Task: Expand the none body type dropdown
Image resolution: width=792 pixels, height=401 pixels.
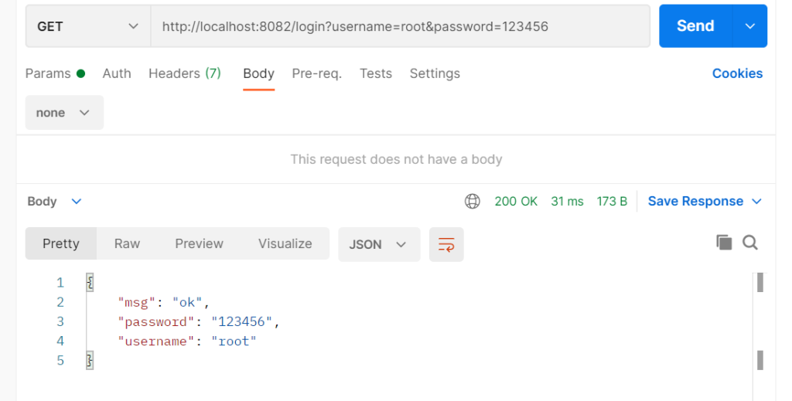Action: pyautogui.click(x=64, y=113)
